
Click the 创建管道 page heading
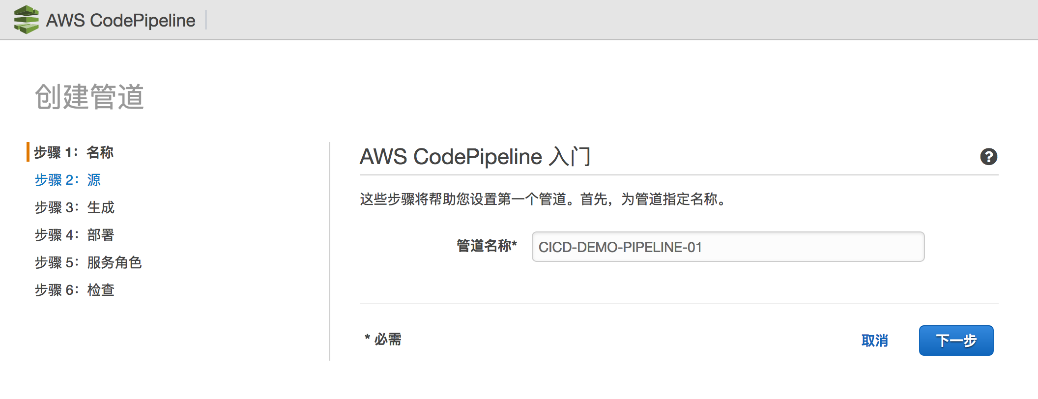click(89, 96)
